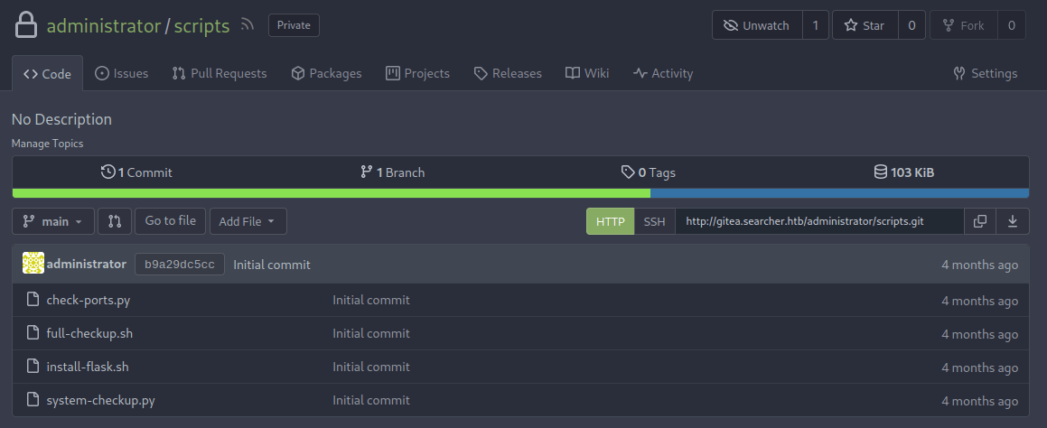Screen dimensions: 1047x428
Task: Open the repository Settings tab
Action: coord(986,73)
